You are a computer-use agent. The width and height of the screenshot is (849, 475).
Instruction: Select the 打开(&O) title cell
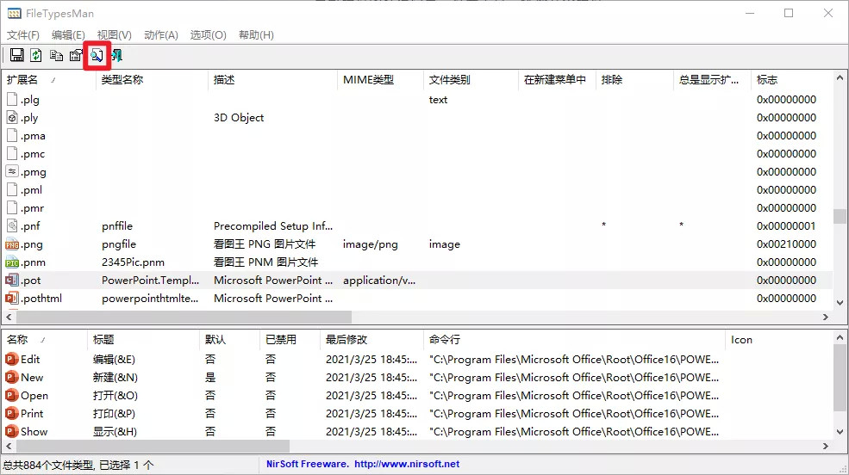(x=115, y=396)
